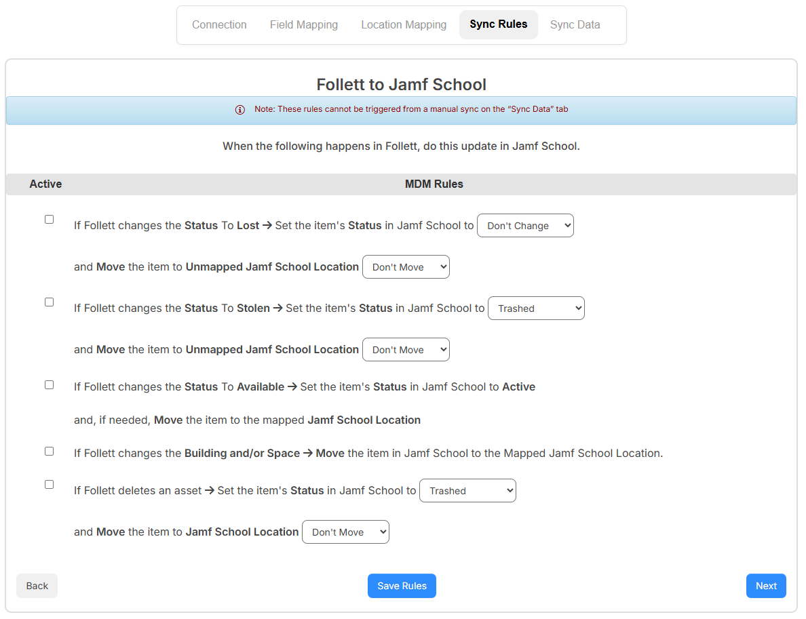
Task: Open the Don't Move dropdown under the Stolen rule
Action: (406, 349)
